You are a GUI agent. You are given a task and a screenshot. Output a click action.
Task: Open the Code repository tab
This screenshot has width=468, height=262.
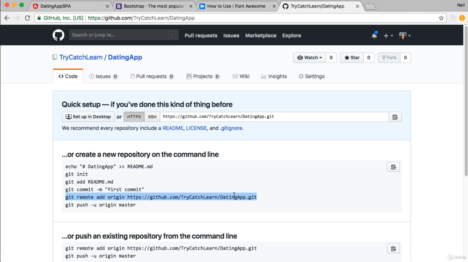pyautogui.click(x=68, y=76)
